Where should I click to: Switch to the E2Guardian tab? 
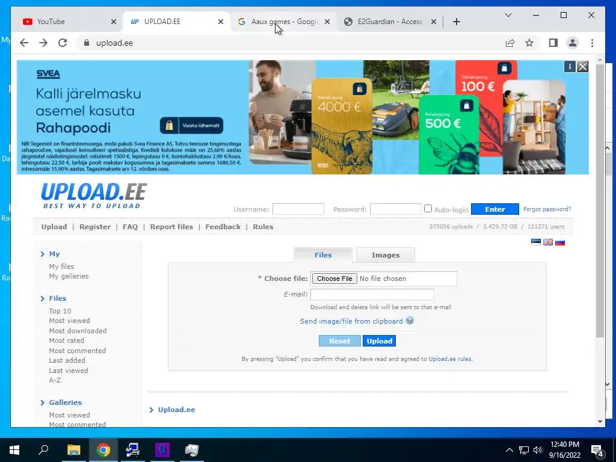pos(390,22)
